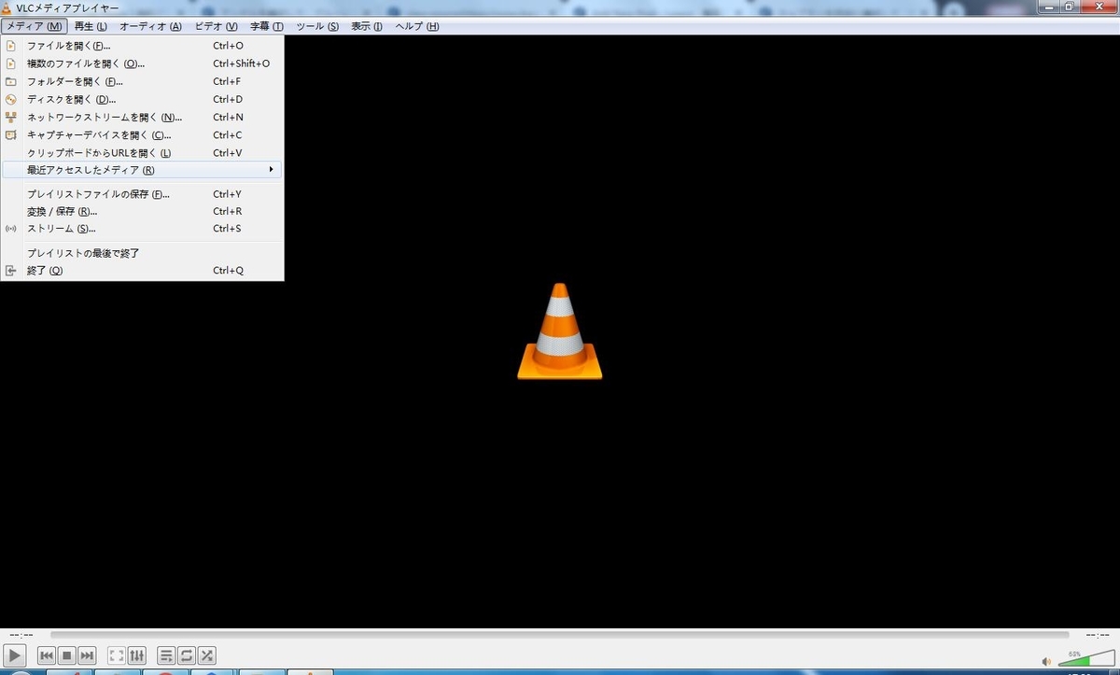Choose 複数のファイルを開く menu entry

pos(142,63)
